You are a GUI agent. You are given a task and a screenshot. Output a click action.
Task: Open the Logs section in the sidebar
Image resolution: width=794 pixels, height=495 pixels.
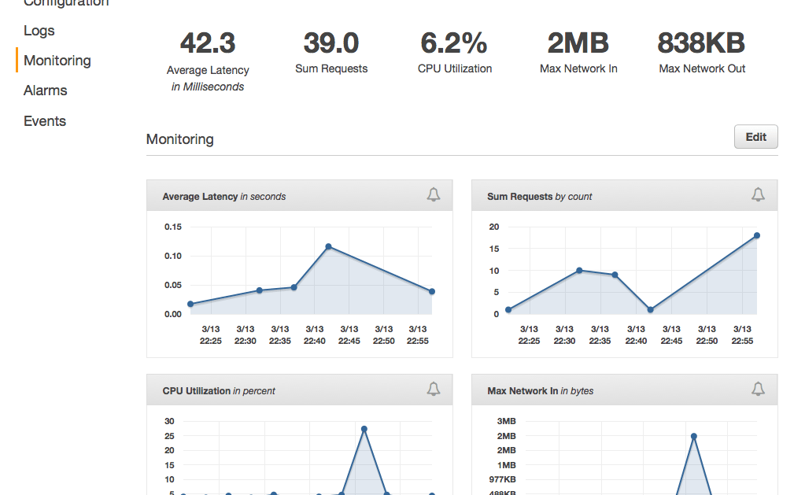(39, 31)
